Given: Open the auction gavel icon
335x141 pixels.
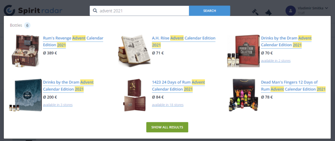Looking at the screenshot, I should (x=255, y=12).
